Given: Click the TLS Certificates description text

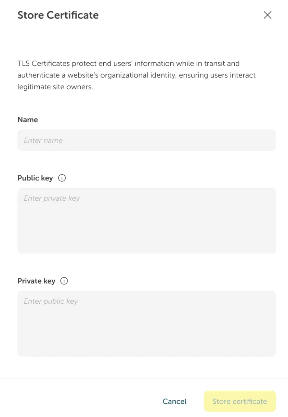Looking at the screenshot, I should [x=136, y=75].
